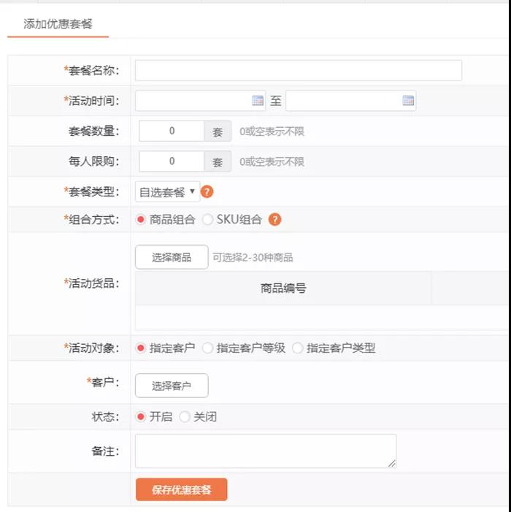
Task: Focus the 套餐名称 text field
Action: [298, 71]
